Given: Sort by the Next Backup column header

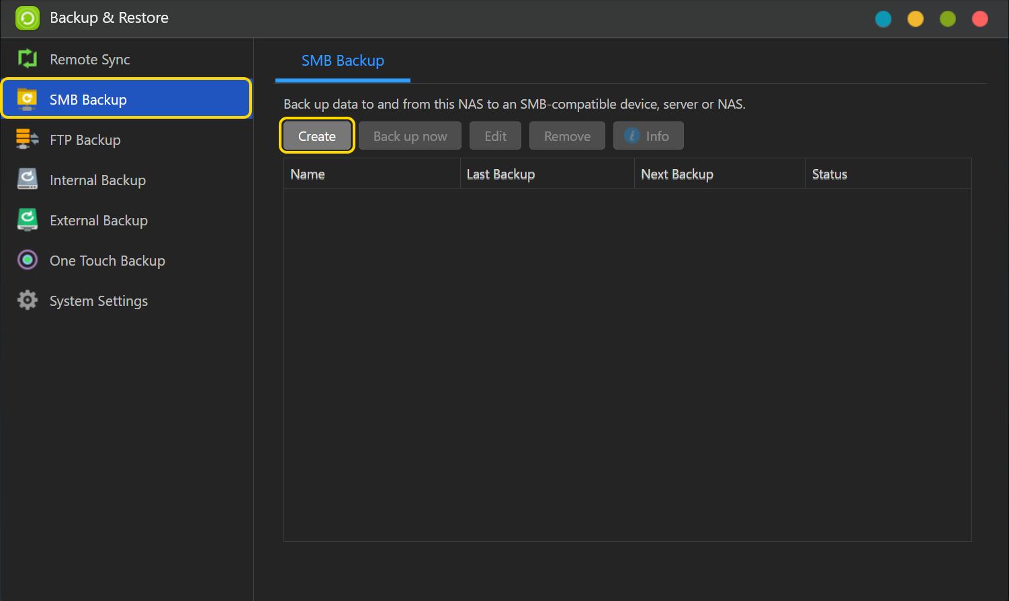Looking at the screenshot, I should (x=720, y=174).
